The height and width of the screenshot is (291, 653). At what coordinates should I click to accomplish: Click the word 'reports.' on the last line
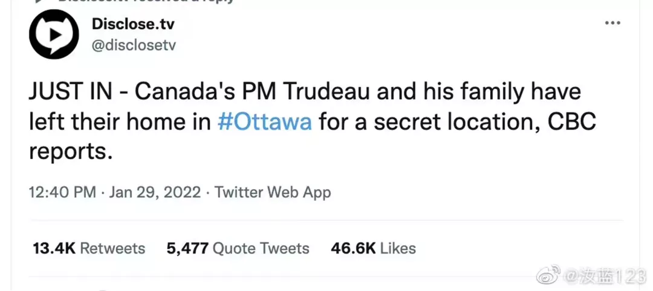(x=71, y=151)
